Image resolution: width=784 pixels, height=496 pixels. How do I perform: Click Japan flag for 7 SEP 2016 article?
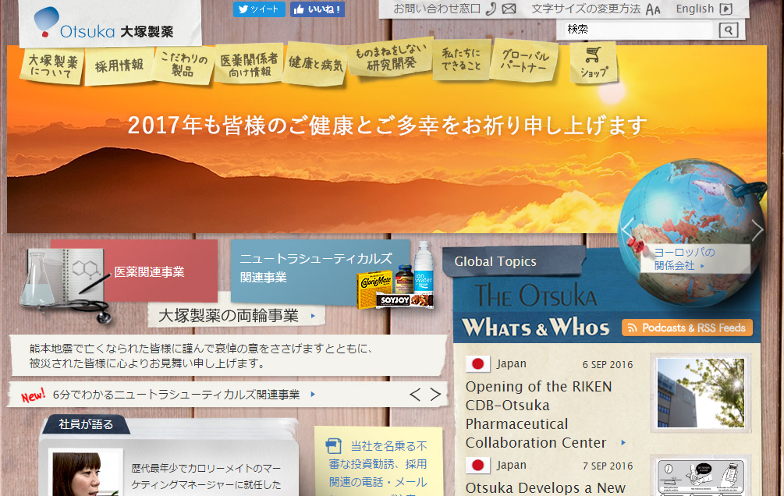point(477,466)
